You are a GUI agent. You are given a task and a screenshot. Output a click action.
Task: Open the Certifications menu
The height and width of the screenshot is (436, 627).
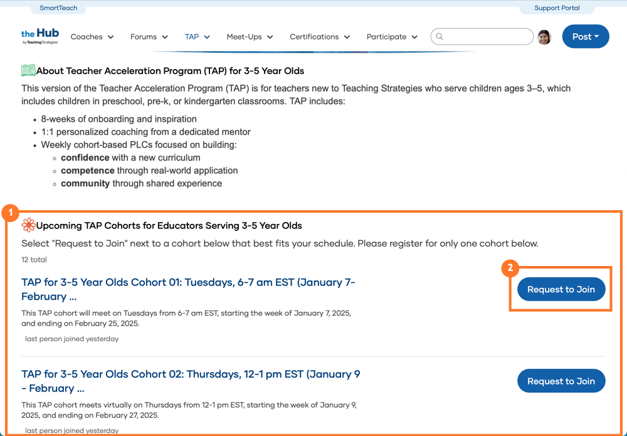[320, 37]
